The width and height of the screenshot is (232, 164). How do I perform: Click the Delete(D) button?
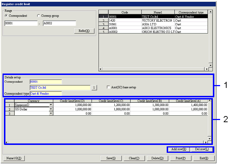(x=157, y=158)
